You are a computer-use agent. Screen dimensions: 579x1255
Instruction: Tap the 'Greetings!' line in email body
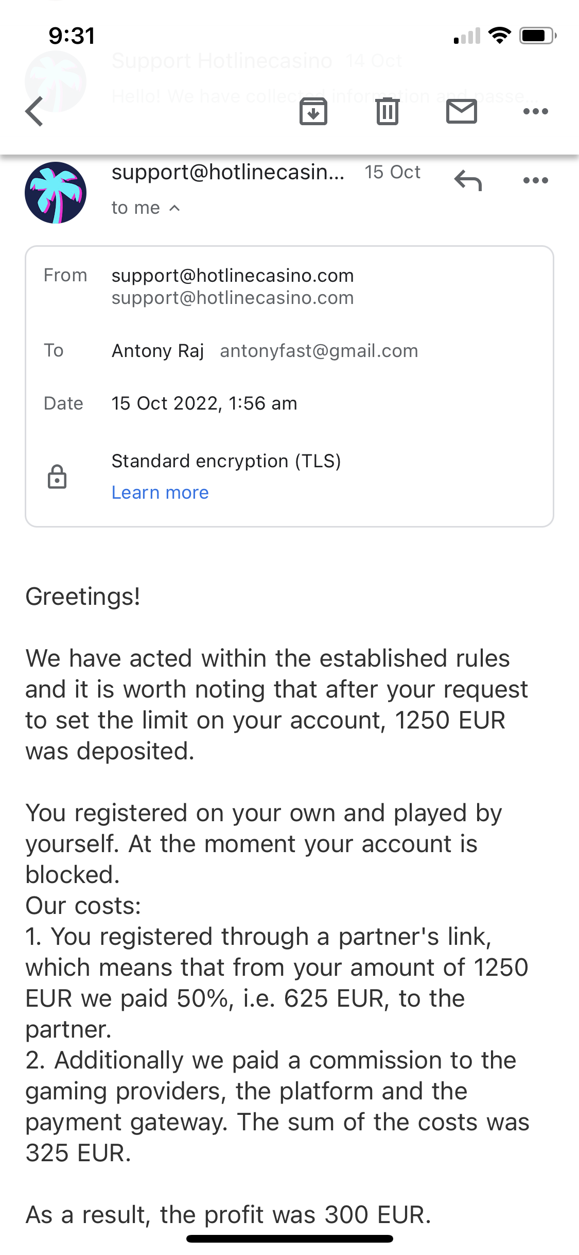(83, 597)
